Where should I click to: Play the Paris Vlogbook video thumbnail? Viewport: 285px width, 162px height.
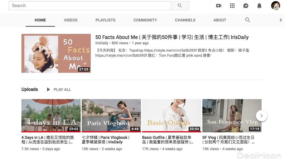pyautogui.click(x=111, y=115)
